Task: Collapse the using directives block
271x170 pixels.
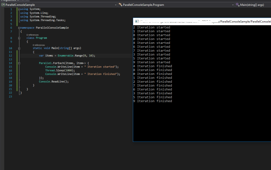Action: pyautogui.click(x=19, y=9)
